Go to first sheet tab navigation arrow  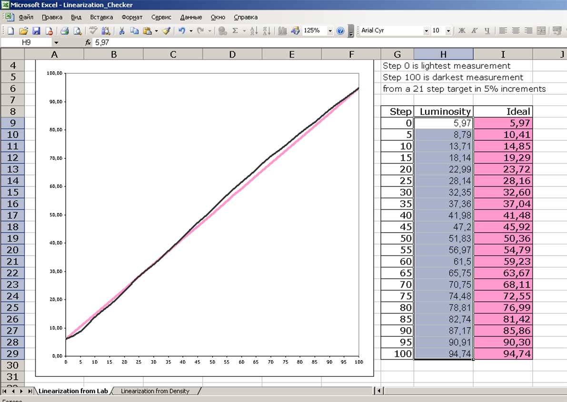(5, 391)
